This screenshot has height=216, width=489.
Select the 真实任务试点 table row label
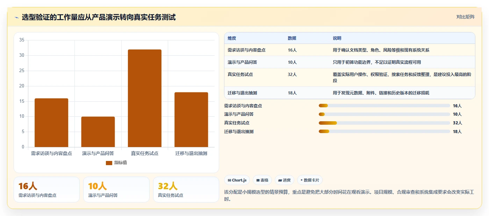240,74
